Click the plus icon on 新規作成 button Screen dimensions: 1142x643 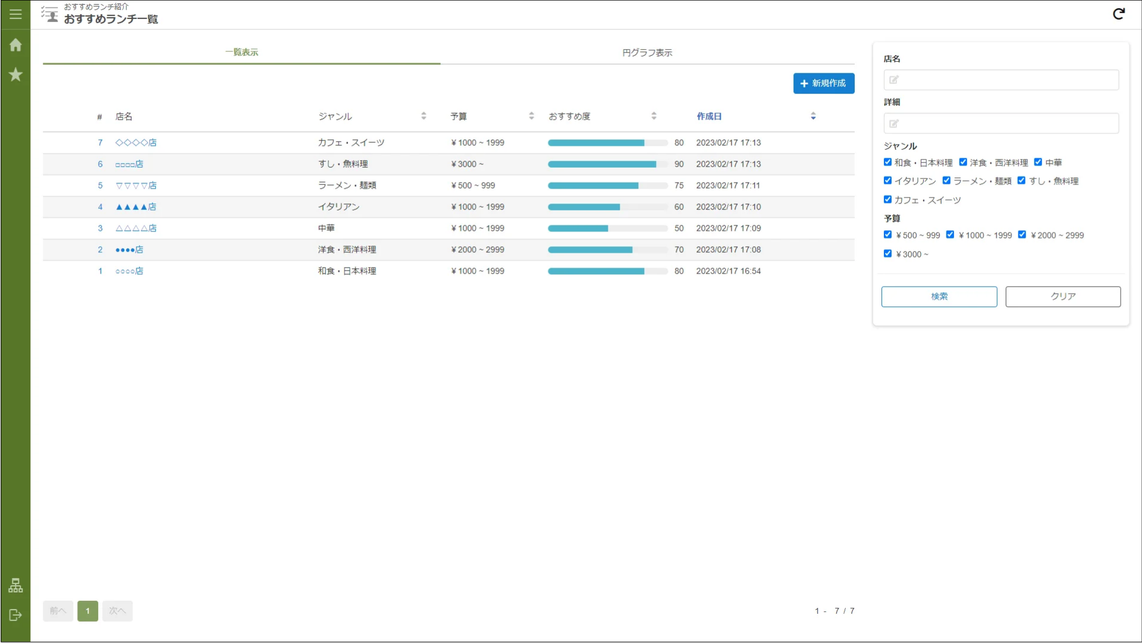point(804,84)
